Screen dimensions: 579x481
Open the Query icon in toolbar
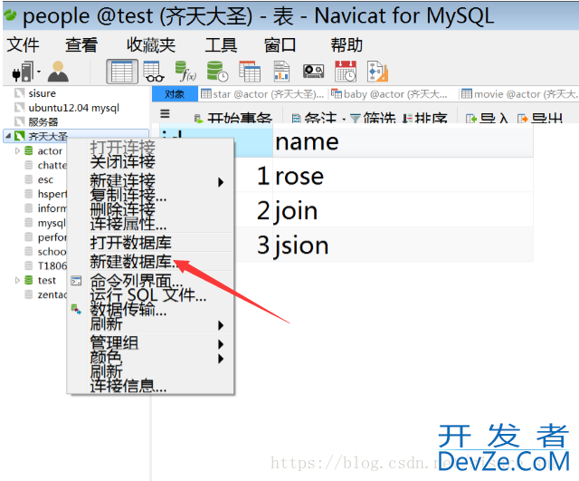[x=250, y=72]
